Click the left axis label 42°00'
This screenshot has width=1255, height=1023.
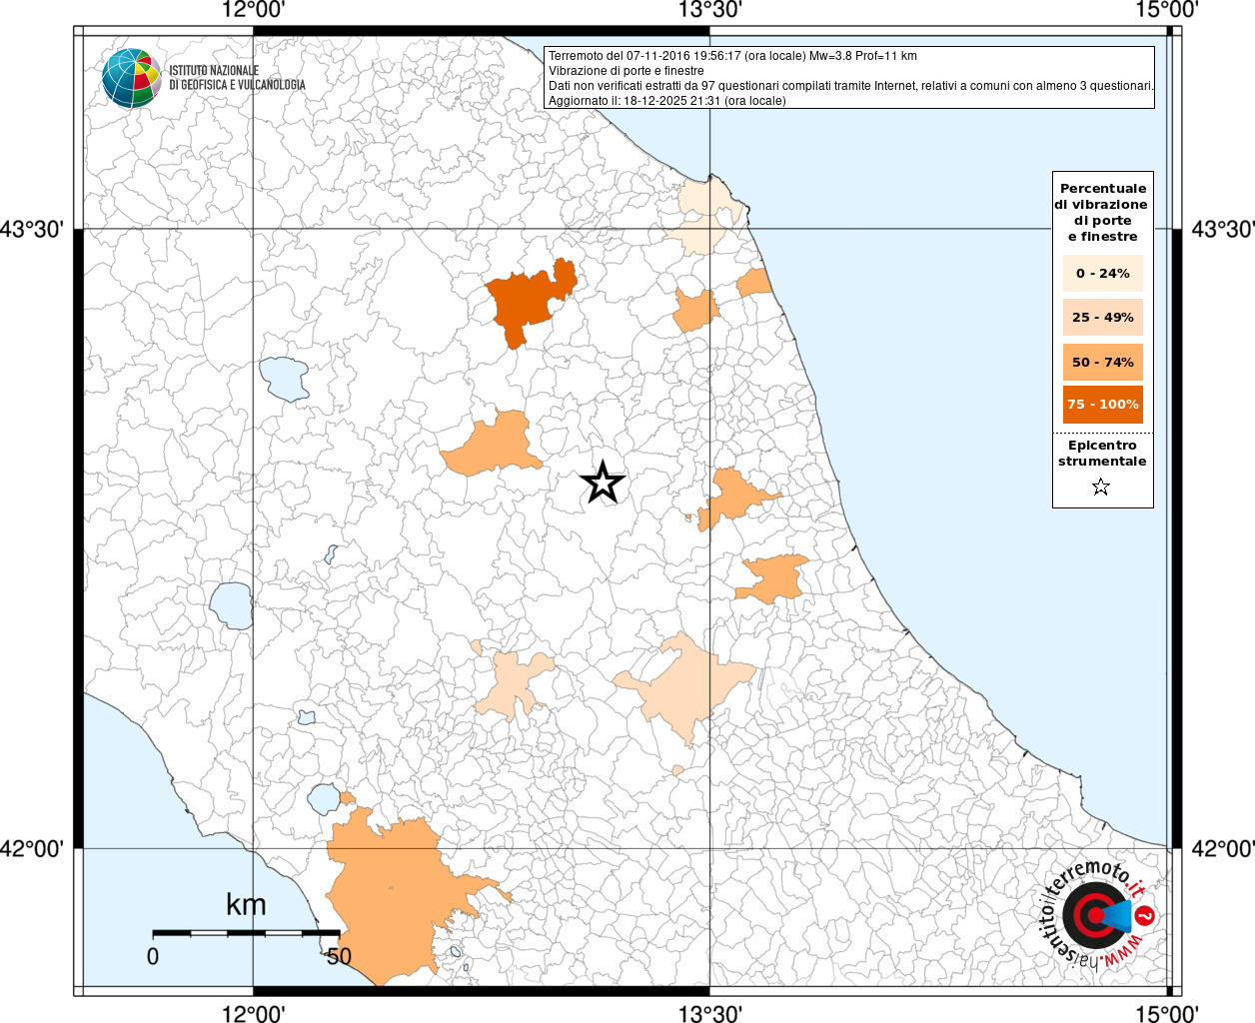click(x=32, y=848)
